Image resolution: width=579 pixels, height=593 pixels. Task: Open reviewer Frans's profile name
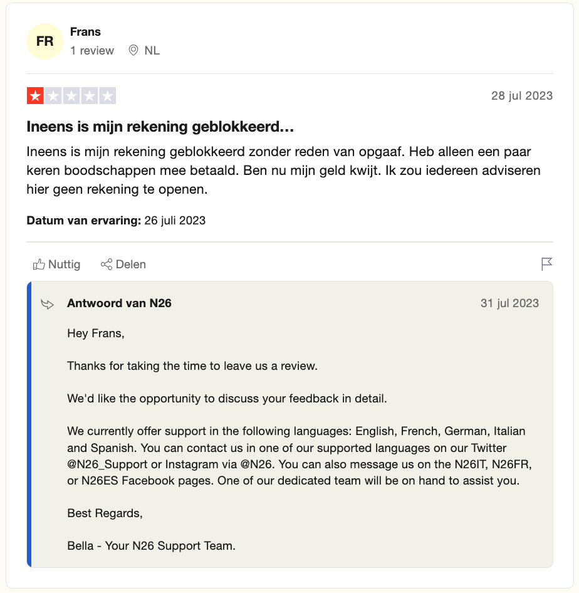tap(85, 32)
